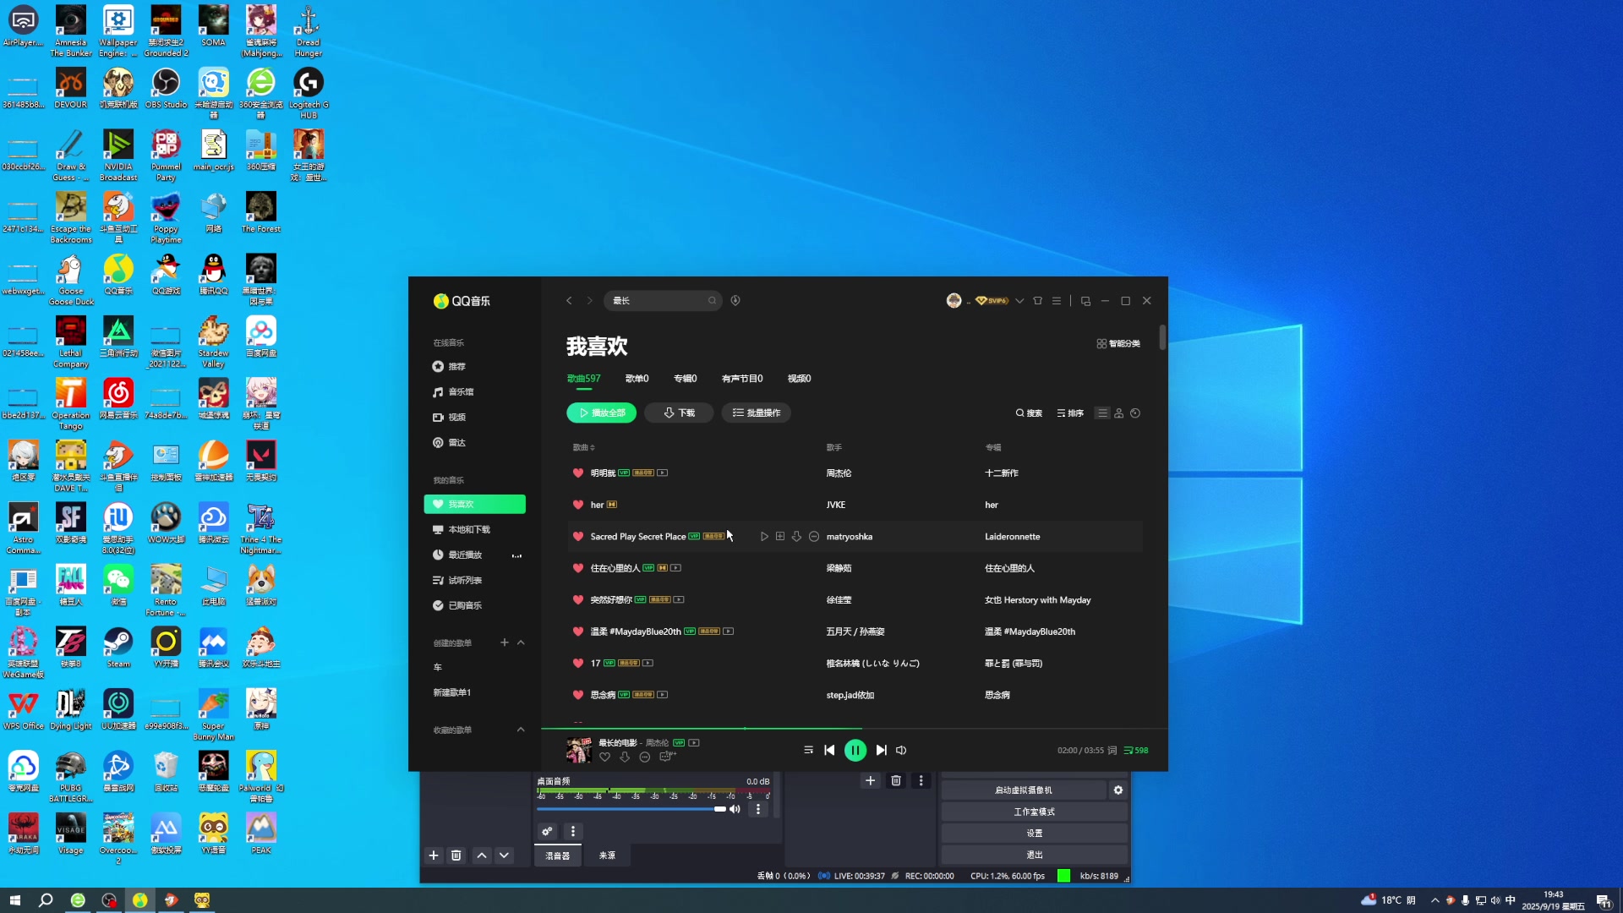The image size is (1623, 913).
Task: Sort by the 歌曲 column header
Action: pyautogui.click(x=583, y=447)
